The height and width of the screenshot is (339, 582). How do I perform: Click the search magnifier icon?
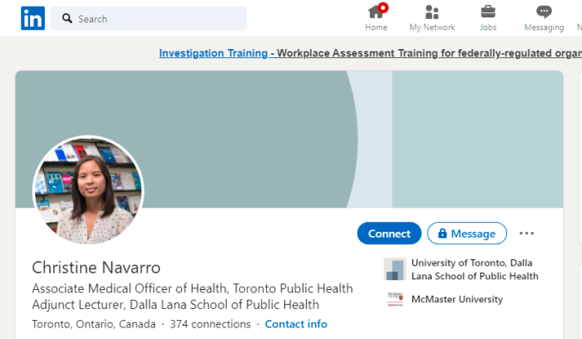pos(67,18)
